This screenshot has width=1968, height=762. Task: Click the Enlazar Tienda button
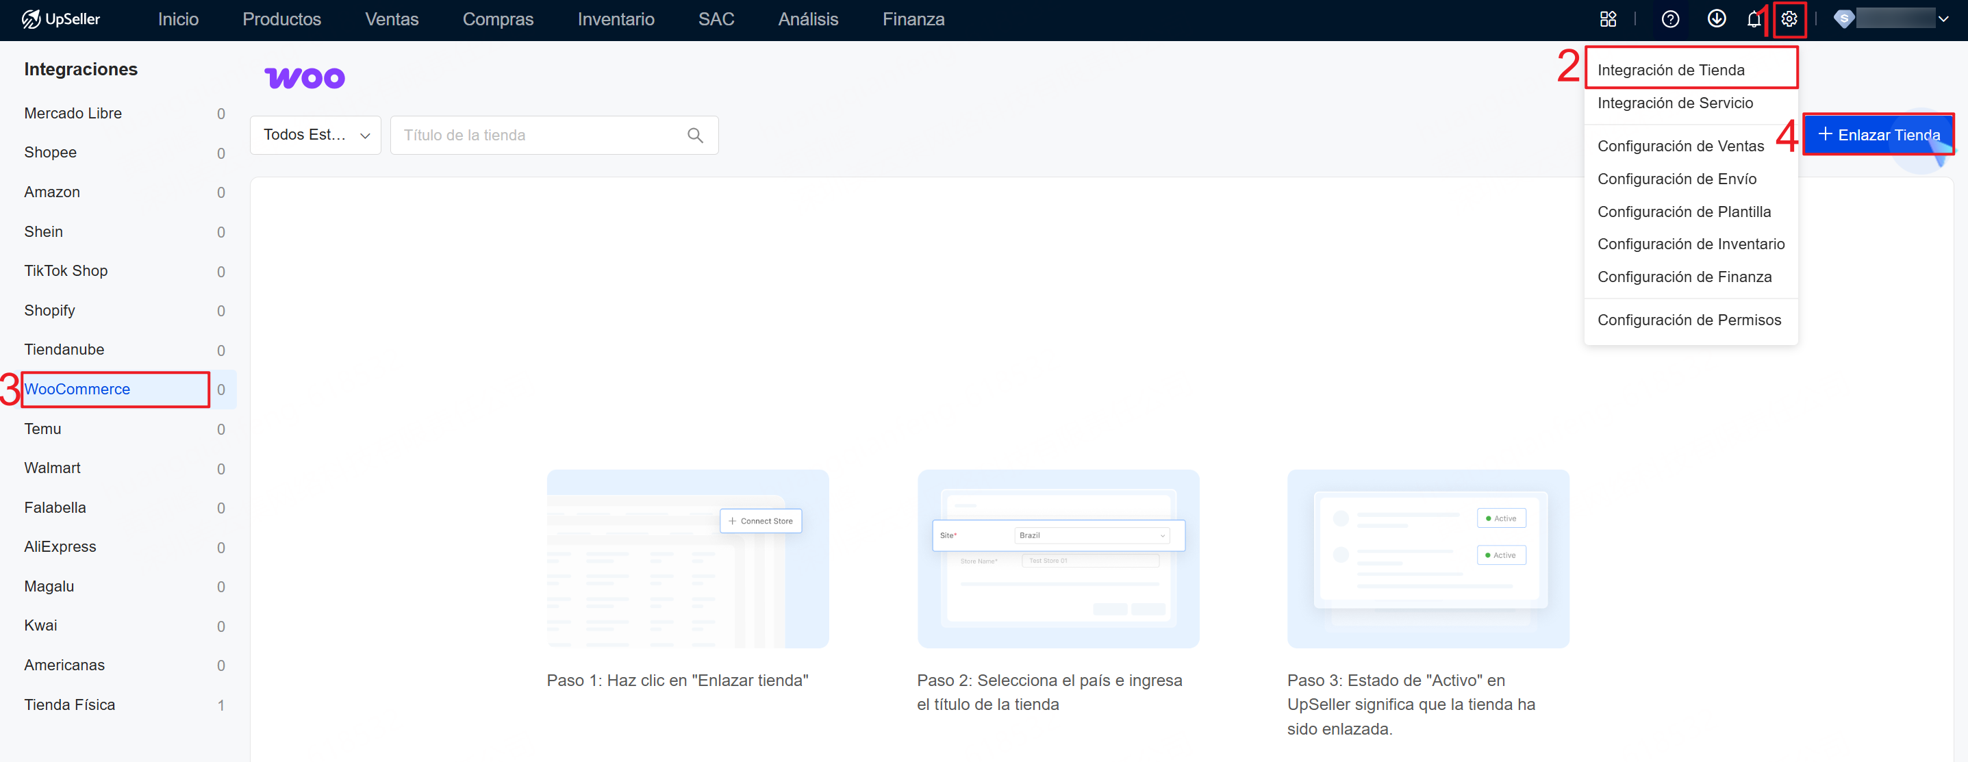[1878, 135]
